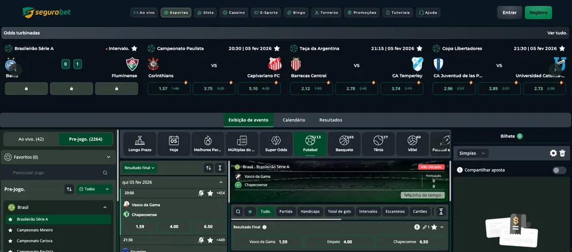
Task: Toggle Compartilhar aposta switch
Action: 559,170
